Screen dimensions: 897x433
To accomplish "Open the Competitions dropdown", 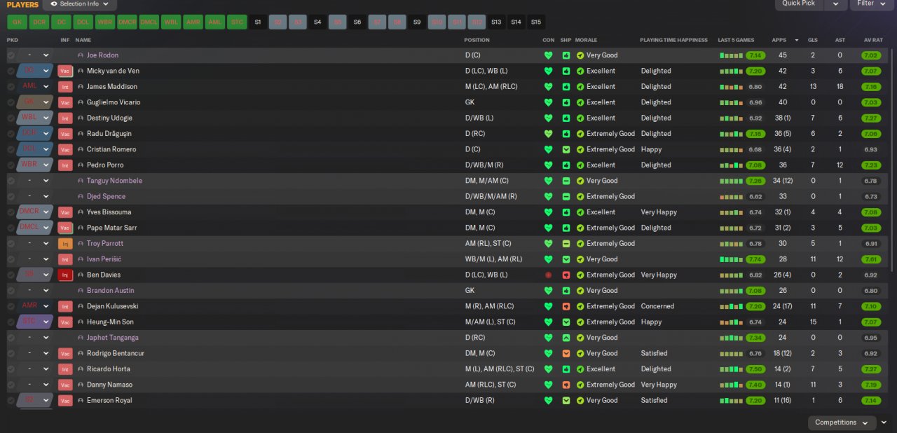I will click(842, 422).
